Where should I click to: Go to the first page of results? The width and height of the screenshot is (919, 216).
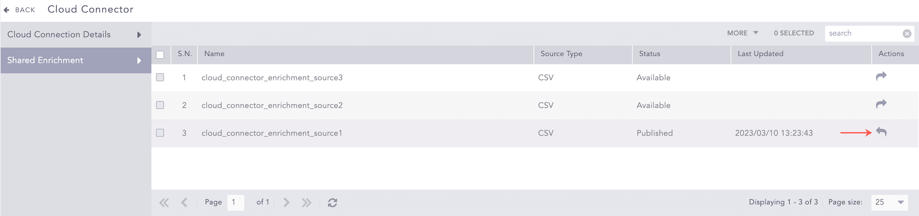click(164, 202)
